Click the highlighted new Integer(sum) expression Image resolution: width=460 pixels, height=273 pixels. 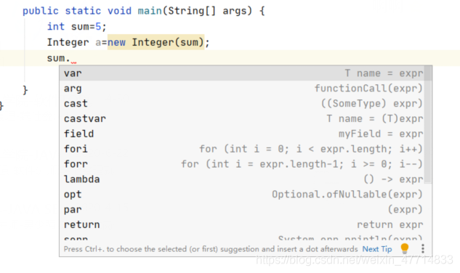coord(156,42)
